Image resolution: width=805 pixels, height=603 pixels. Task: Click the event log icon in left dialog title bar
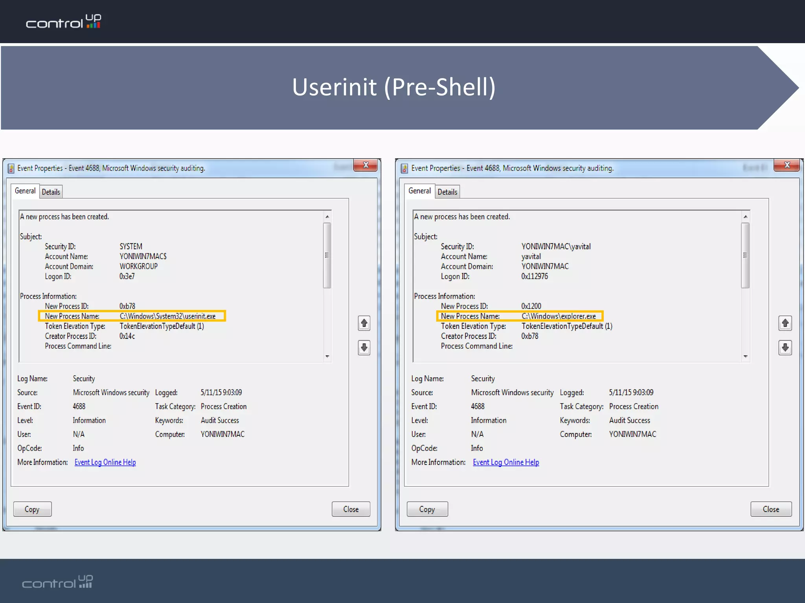click(11, 168)
